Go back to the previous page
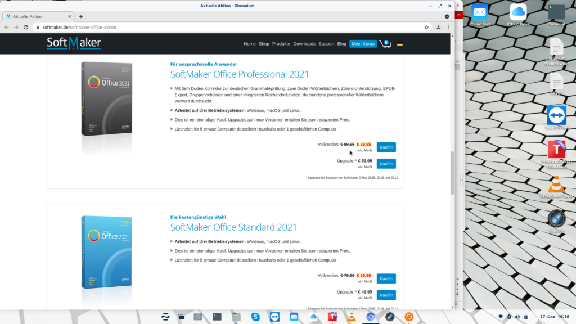Screen dimensions: 576x324 coord(7,27)
